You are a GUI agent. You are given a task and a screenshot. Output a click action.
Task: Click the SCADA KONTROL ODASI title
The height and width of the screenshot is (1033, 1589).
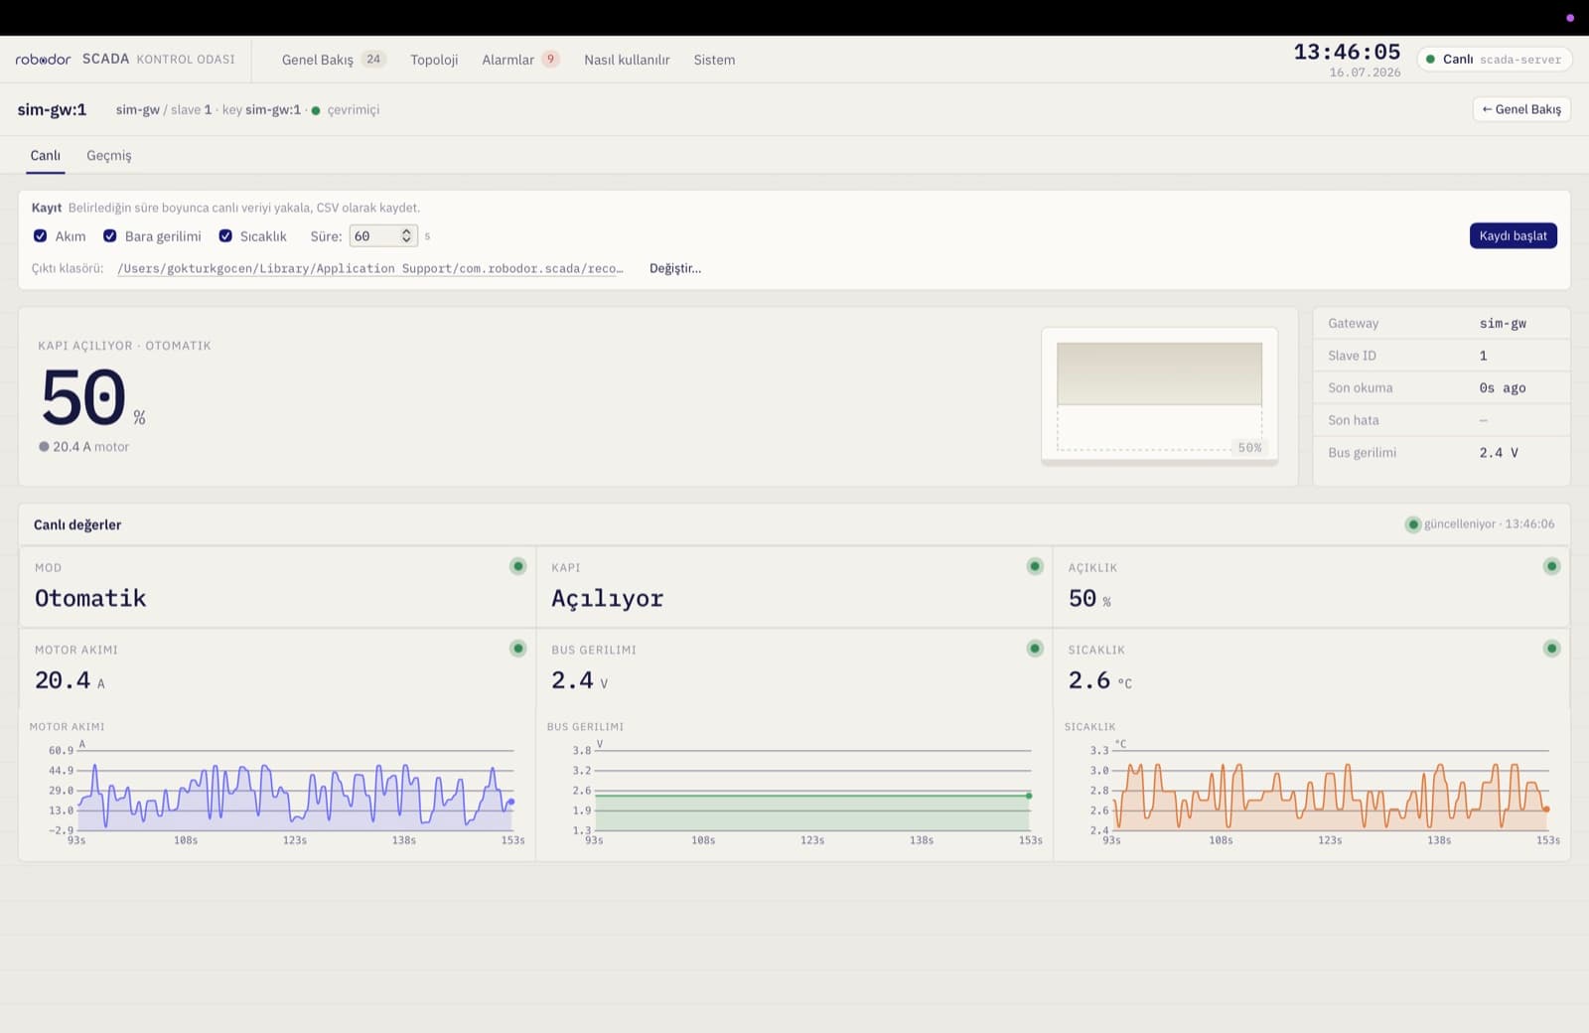tap(159, 60)
